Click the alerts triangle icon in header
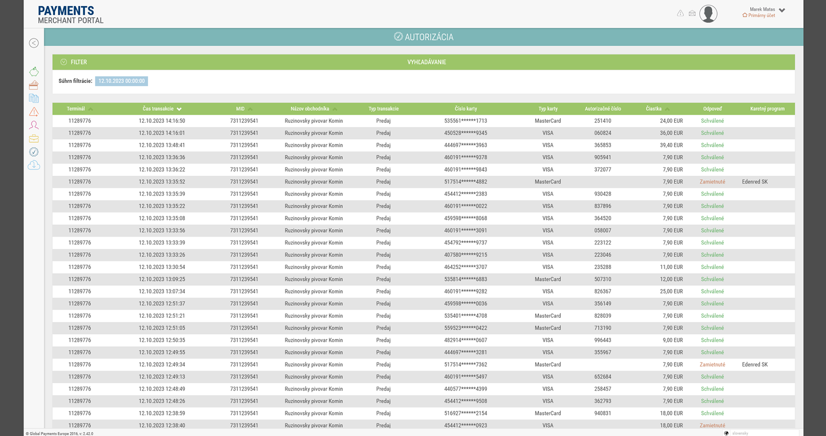This screenshot has width=826, height=436. click(680, 14)
